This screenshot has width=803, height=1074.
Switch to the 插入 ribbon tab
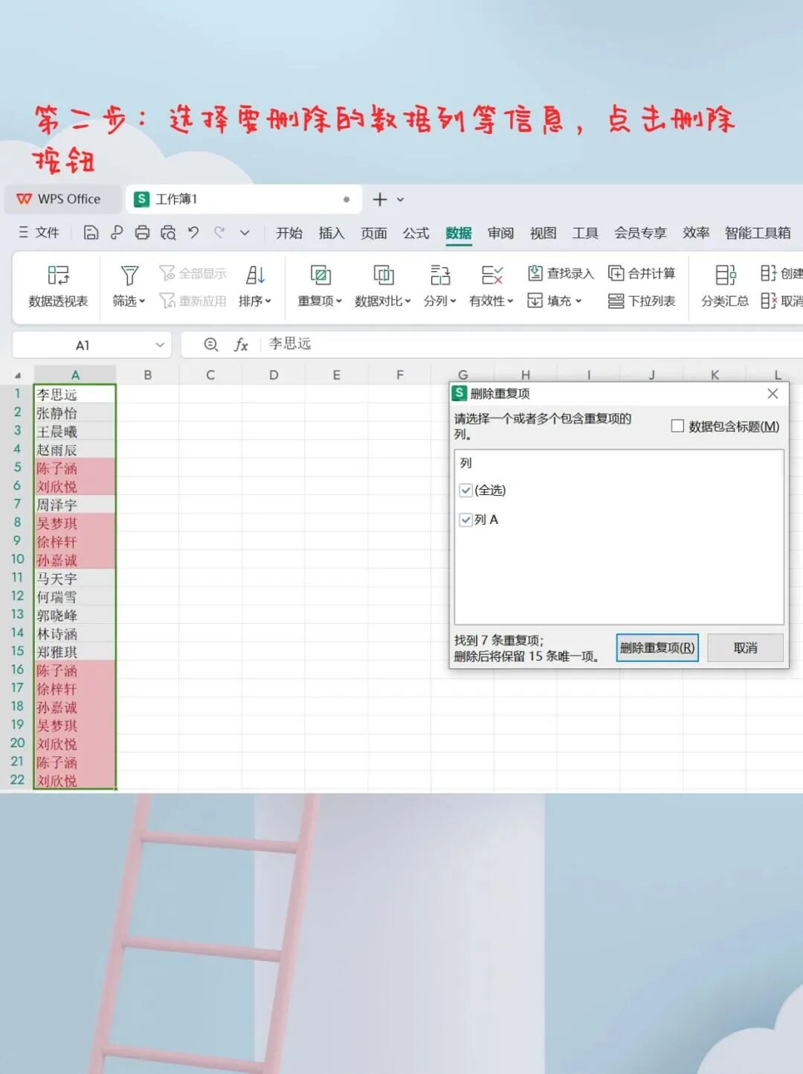[332, 233]
